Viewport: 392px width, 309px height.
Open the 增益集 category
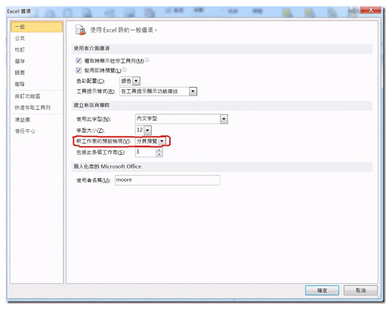click(22, 120)
